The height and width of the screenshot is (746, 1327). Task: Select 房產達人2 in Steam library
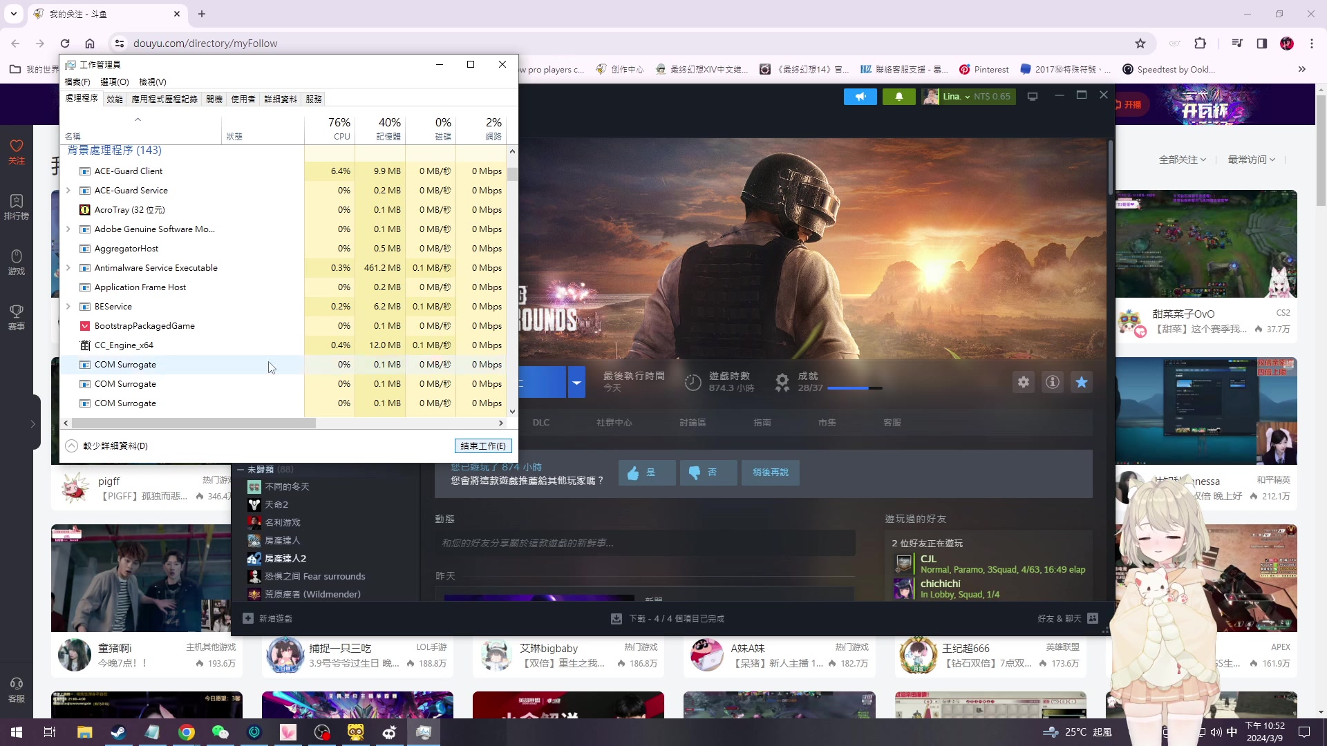click(x=285, y=558)
